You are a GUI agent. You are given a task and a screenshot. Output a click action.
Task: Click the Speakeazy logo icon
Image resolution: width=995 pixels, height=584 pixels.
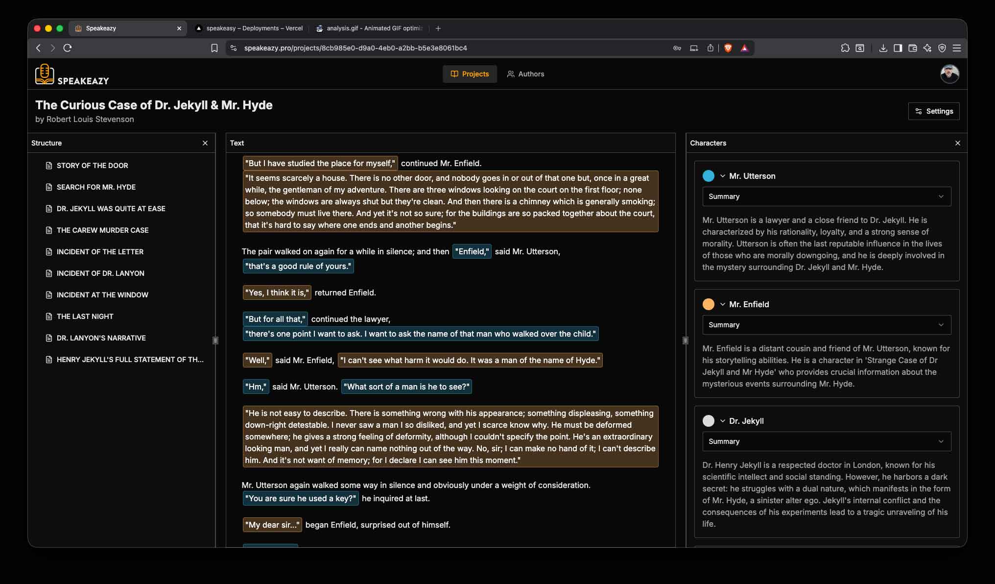(45, 74)
